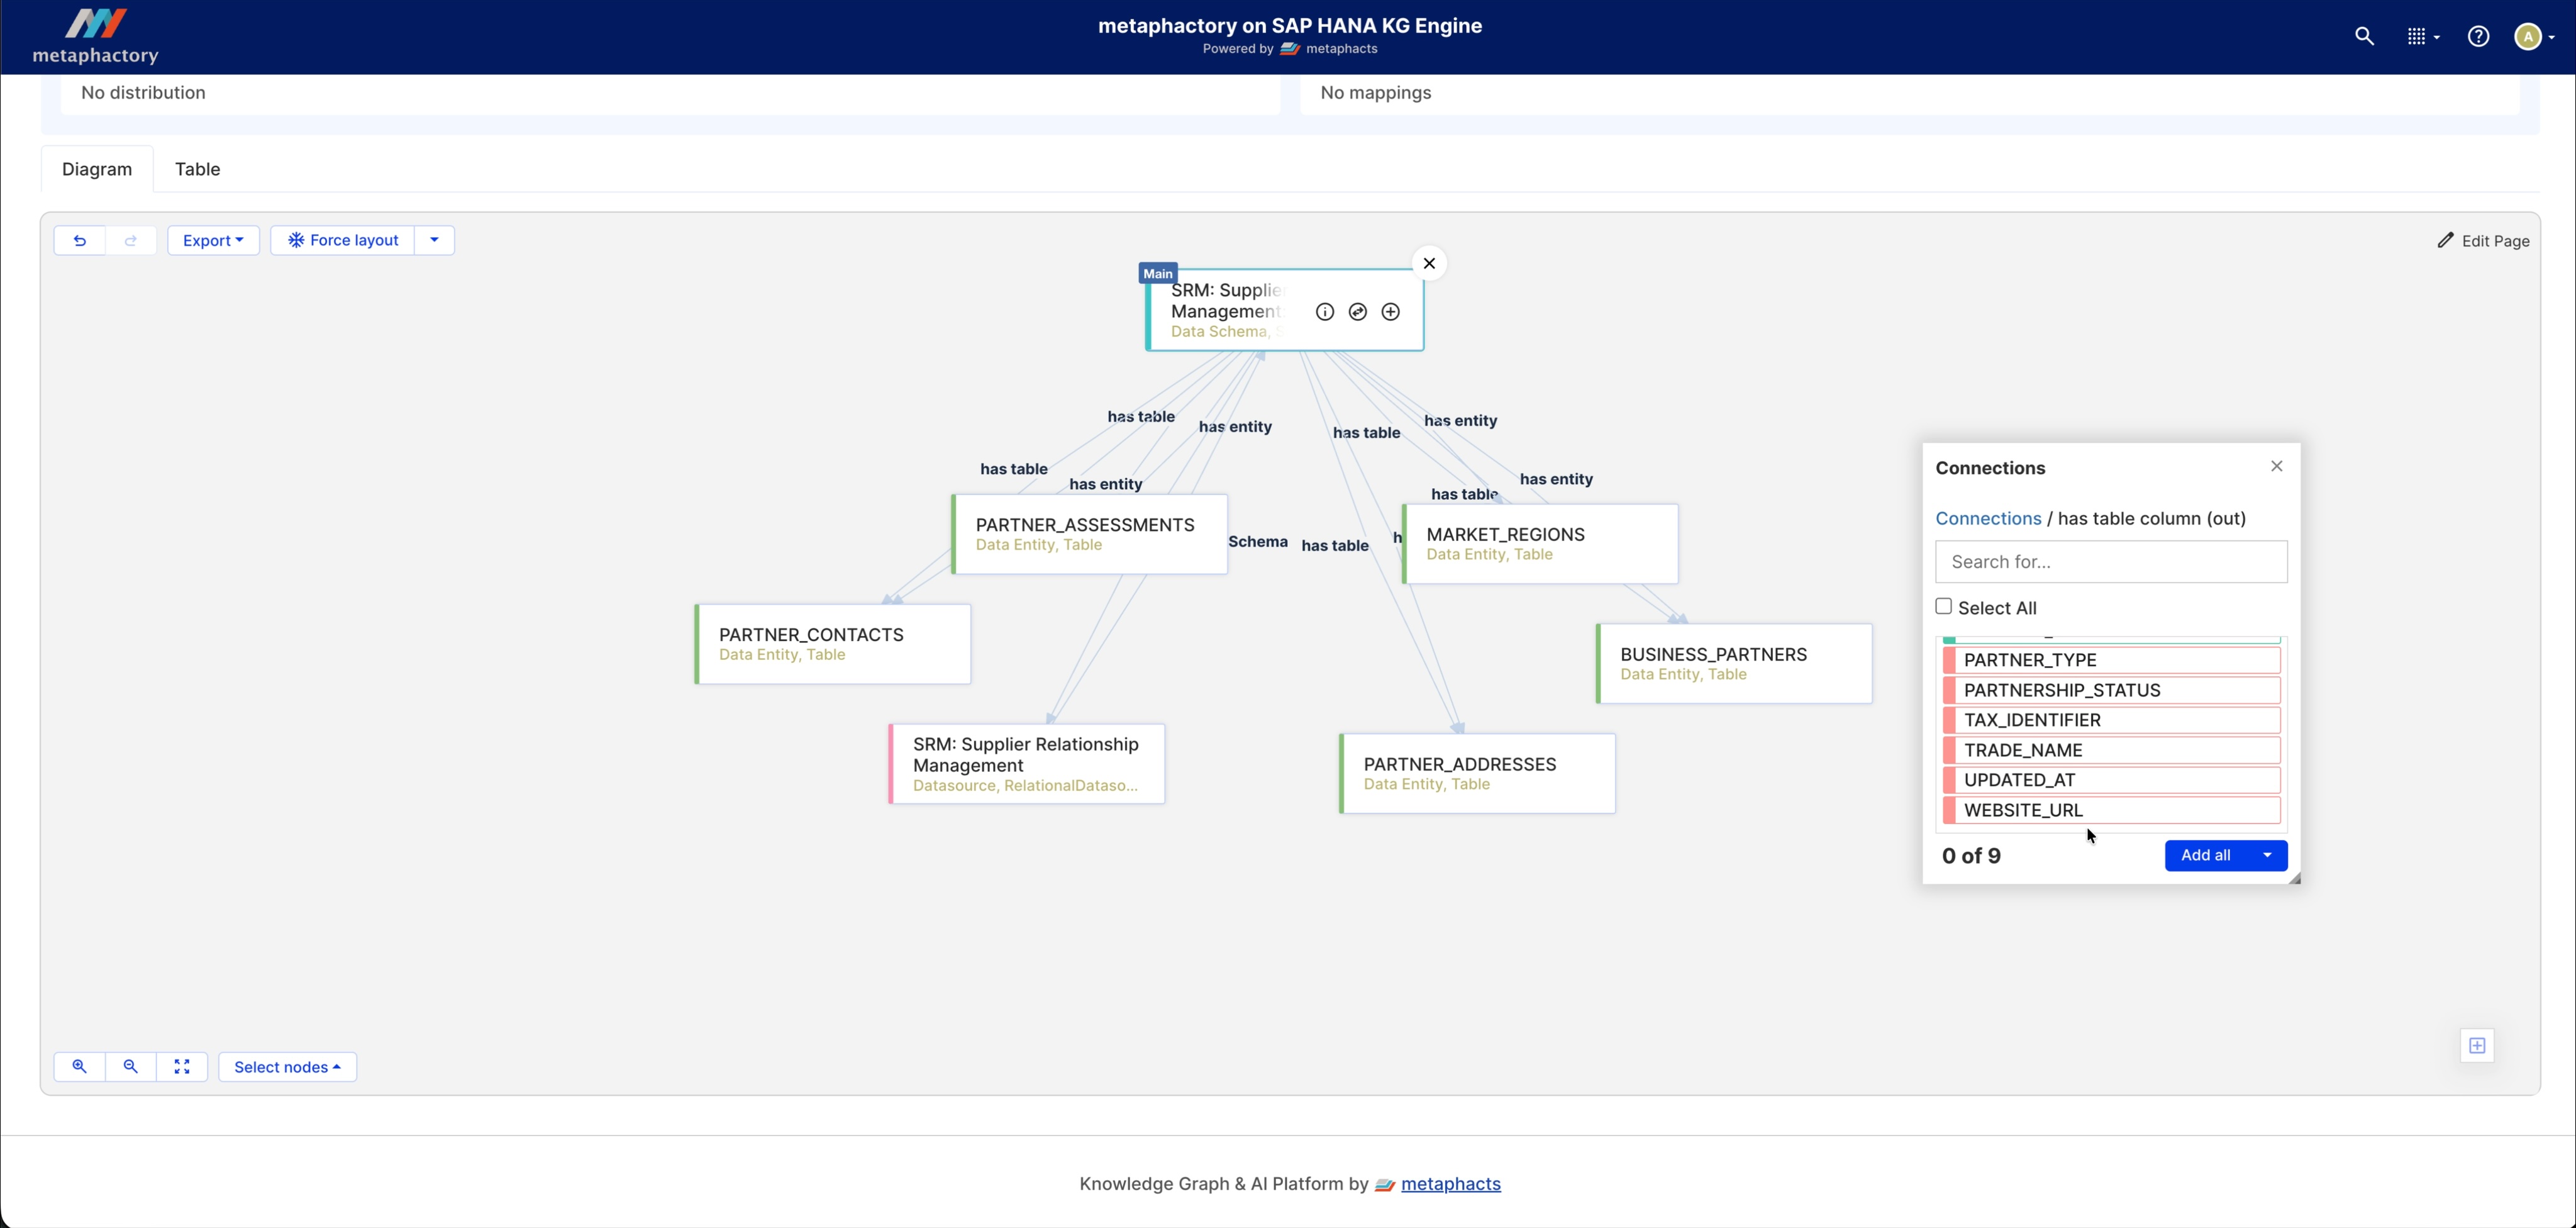Expand the Add all dropdown arrow
The height and width of the screenshot is (1228, 2576).
(2267, 855)
